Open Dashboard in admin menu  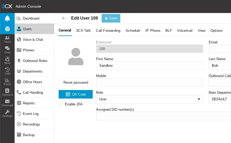point(35,18)
